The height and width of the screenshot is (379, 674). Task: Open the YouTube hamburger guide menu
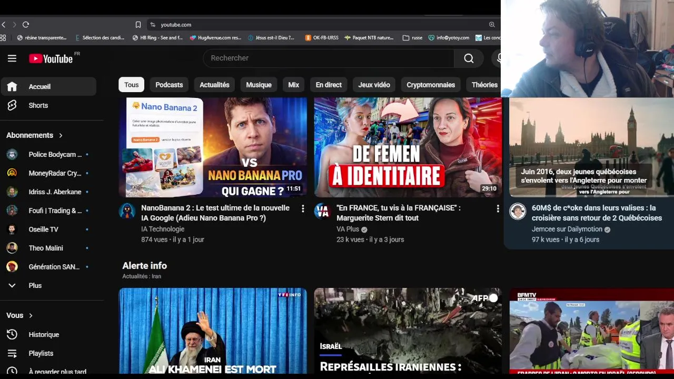pyautogui.click(x=12, y=58)
